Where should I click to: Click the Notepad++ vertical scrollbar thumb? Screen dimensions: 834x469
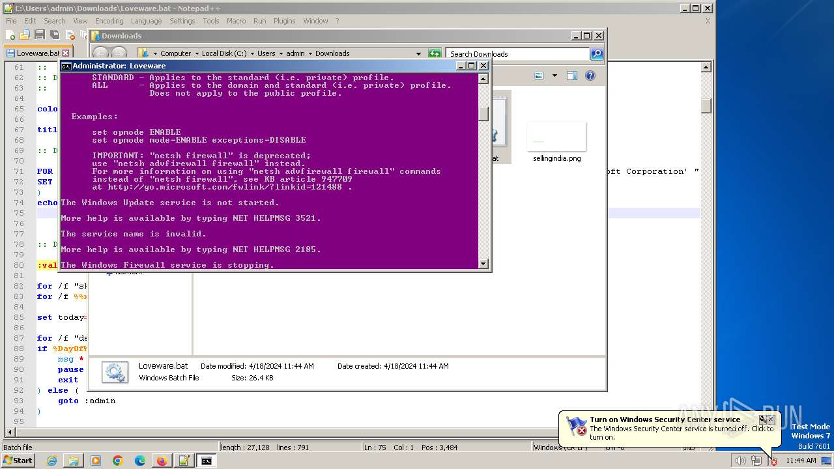tap(706, 106)
